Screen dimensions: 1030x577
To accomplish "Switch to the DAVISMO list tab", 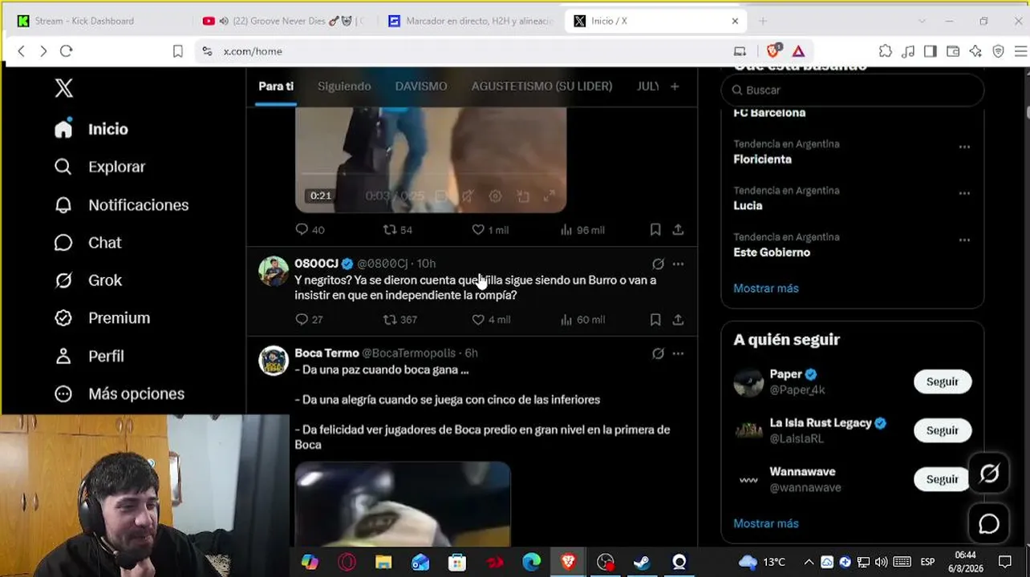I will [x=421, y=87].
